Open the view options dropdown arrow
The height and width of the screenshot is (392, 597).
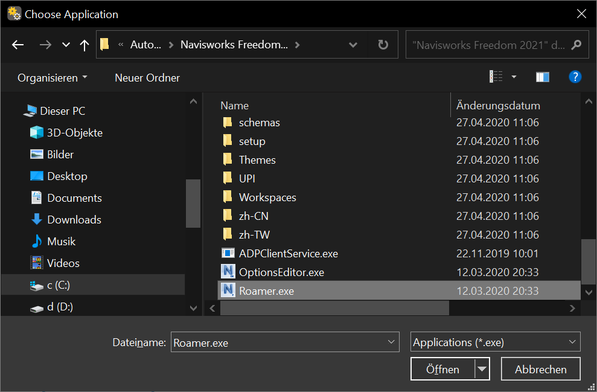514,77
